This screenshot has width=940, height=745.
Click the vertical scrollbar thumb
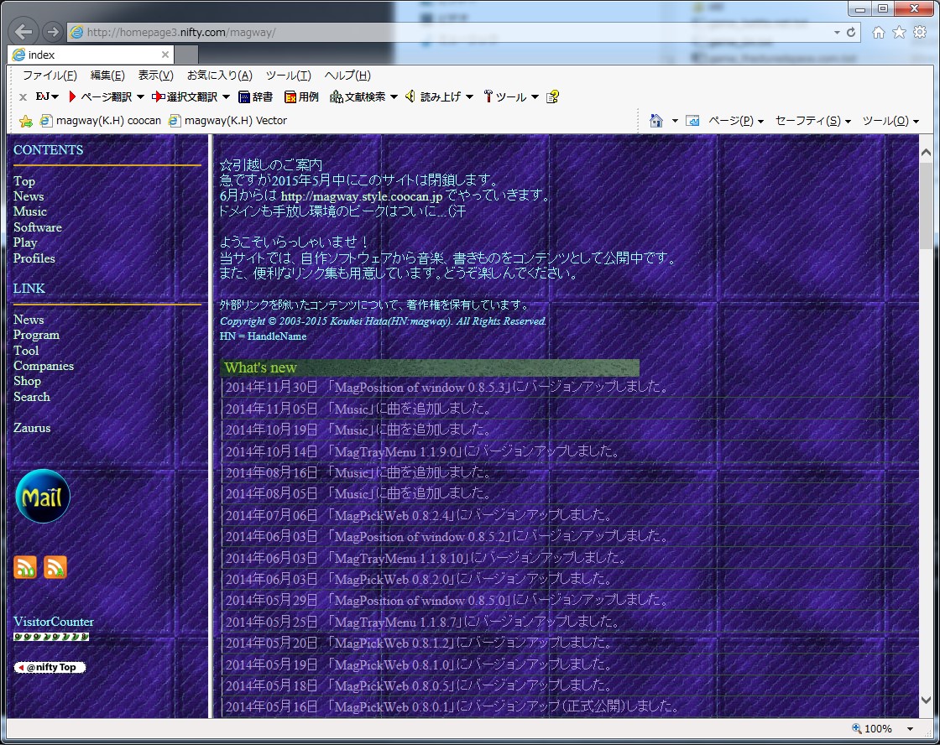point(927,205)
